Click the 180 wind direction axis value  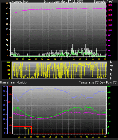pyautogui.click(x=8, y=70)
